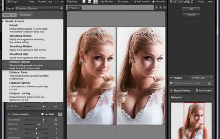Viewport: 220px width, 139px height.
Task: Toggle Create Transparency Mask checkbox
Action: (171, 83)
